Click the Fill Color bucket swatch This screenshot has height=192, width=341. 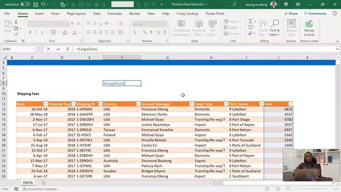(64, 33)
